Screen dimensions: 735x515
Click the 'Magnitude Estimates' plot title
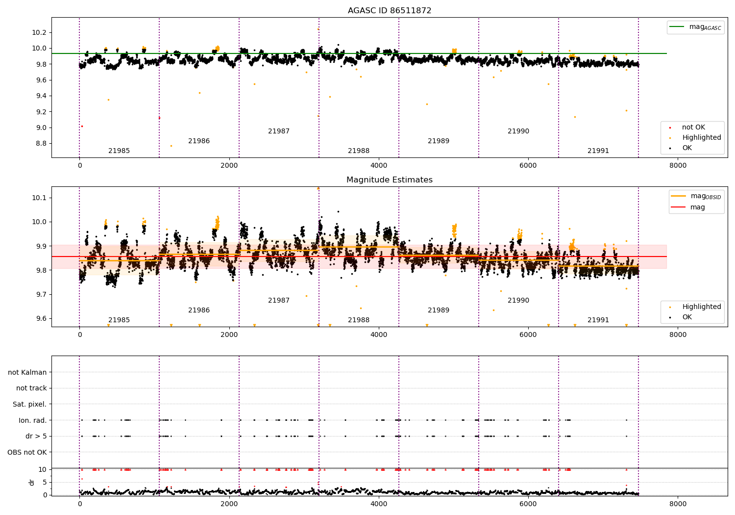(x=390, y=180)
